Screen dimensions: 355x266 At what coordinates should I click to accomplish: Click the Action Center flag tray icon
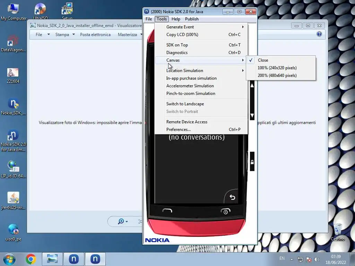[308, 259]
